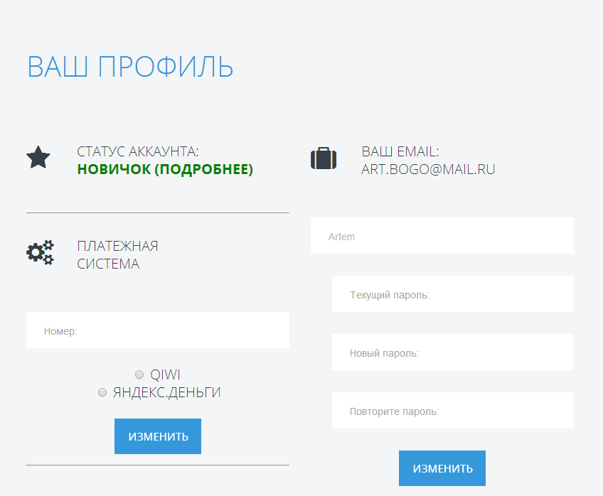Select the QIWI radio button

139,374
